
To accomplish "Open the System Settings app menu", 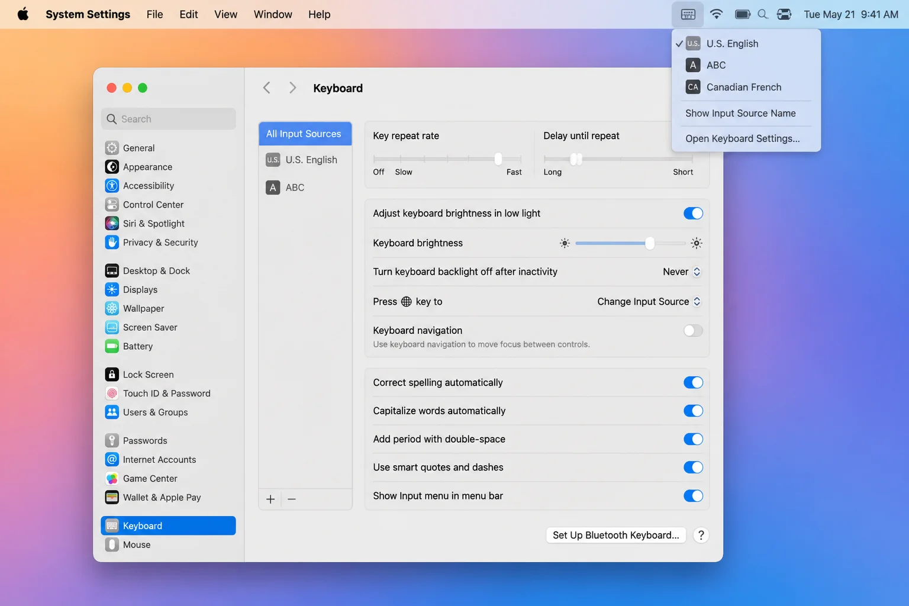I will tap(88, 14).
